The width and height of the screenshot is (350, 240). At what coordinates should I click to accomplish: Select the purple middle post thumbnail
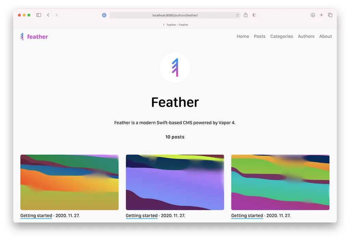tap(175, 182)
